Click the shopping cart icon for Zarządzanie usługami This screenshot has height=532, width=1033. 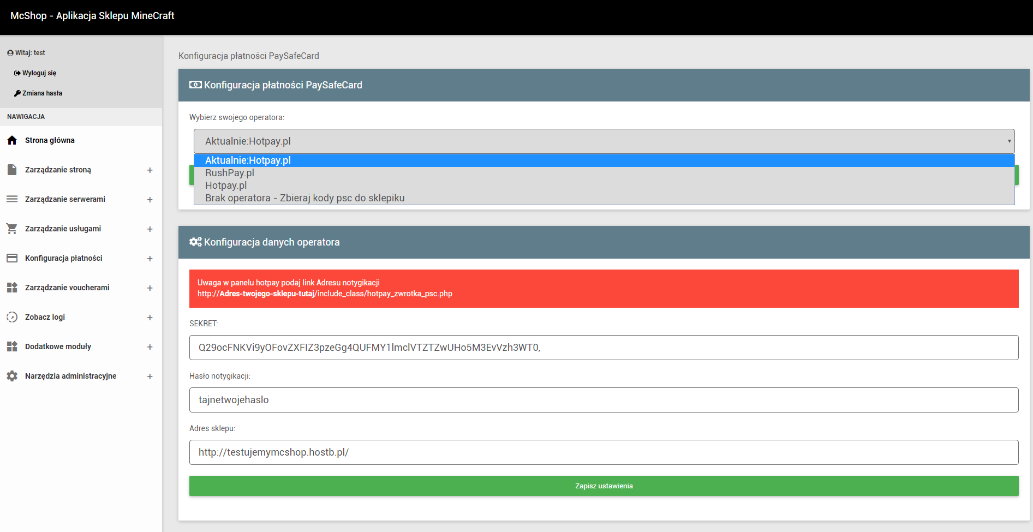click(12, 229)
